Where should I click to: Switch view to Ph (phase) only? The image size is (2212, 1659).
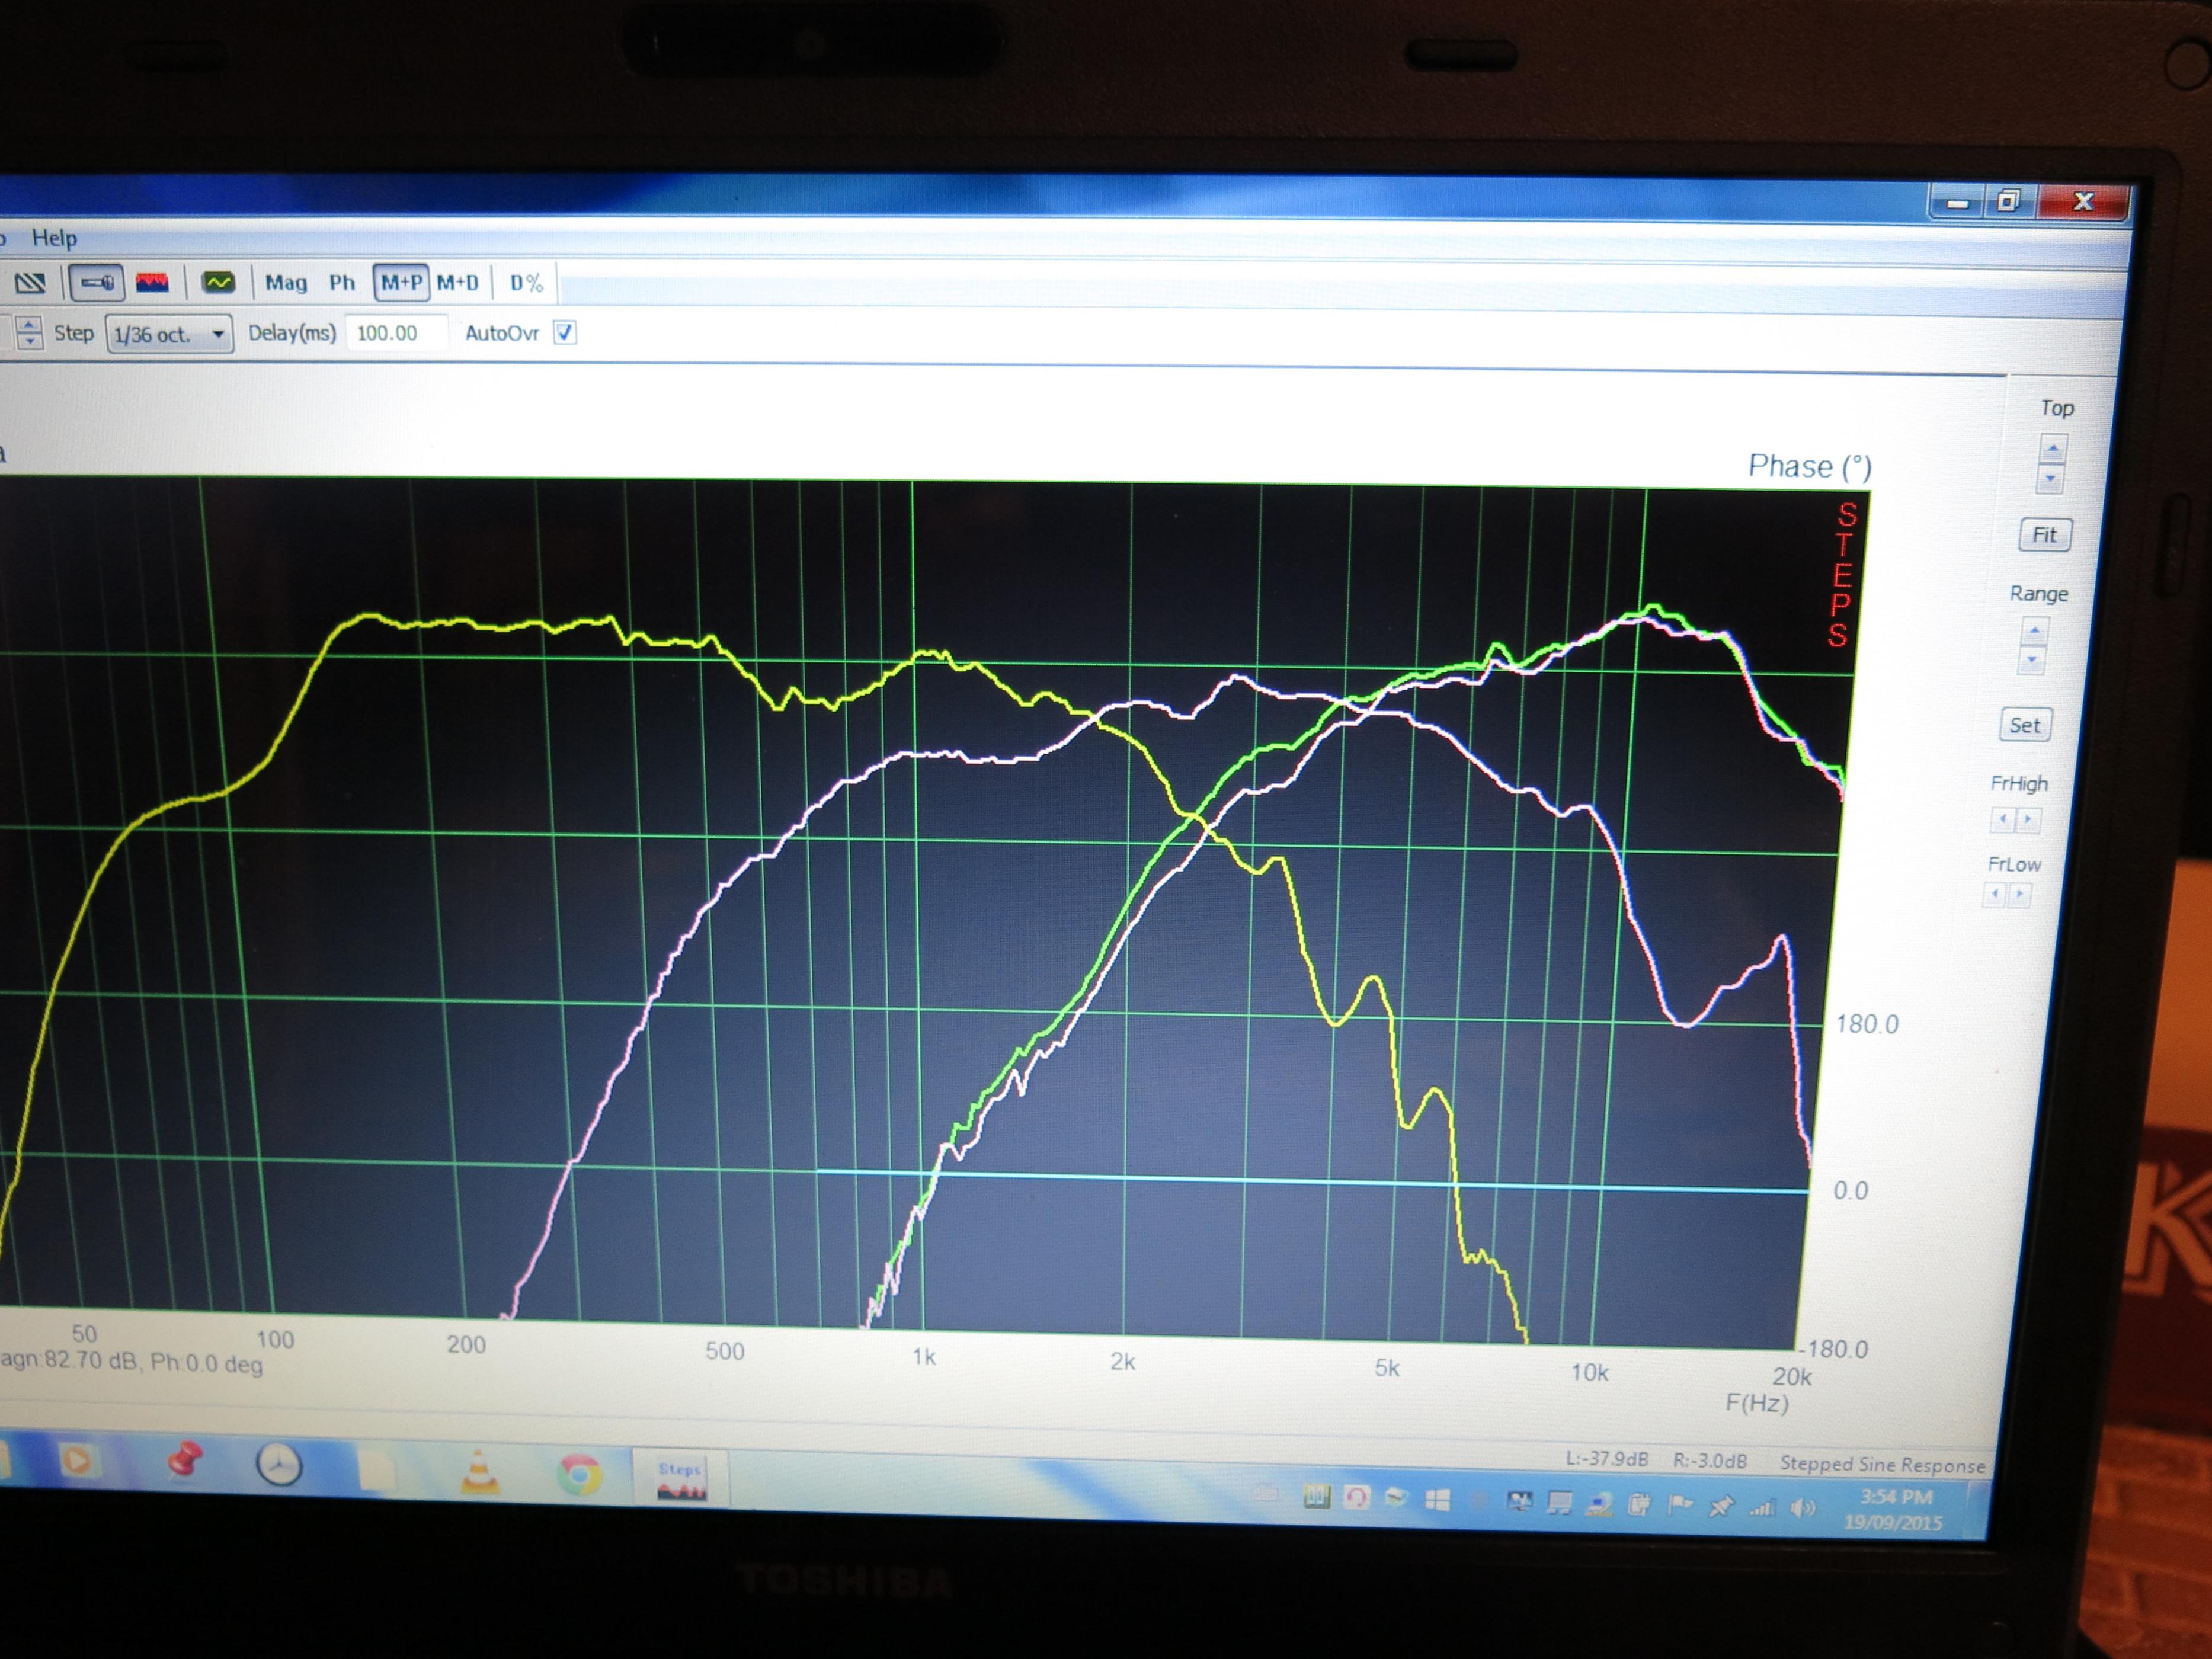(342, 283)
